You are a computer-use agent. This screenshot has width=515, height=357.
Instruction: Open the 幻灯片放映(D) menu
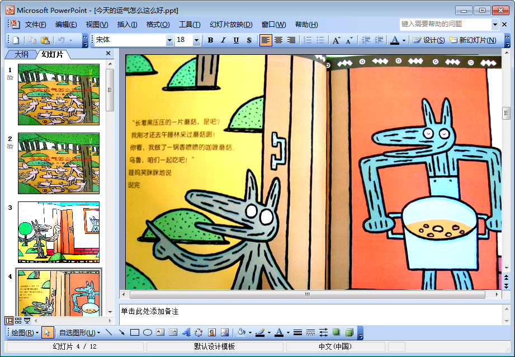pos(231,24)
